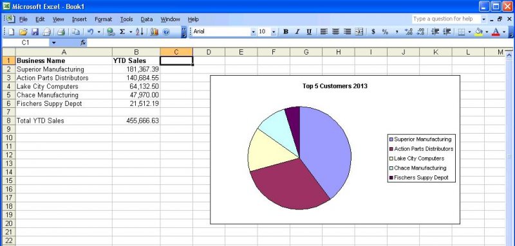Open the Chart Wizard tool
This screenshot has width=515, height=246.
coord(154,31)
